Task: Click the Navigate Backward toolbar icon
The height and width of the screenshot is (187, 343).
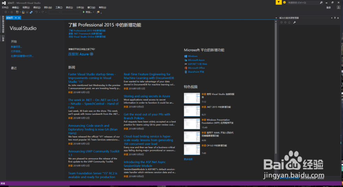Action: coord(6,12)
